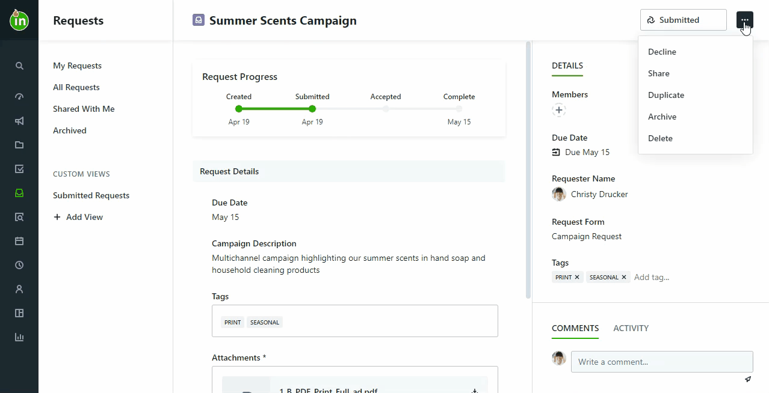Open the Submitted status dropdown
Viewport: 769px width, 393px height.
point(684,20)
